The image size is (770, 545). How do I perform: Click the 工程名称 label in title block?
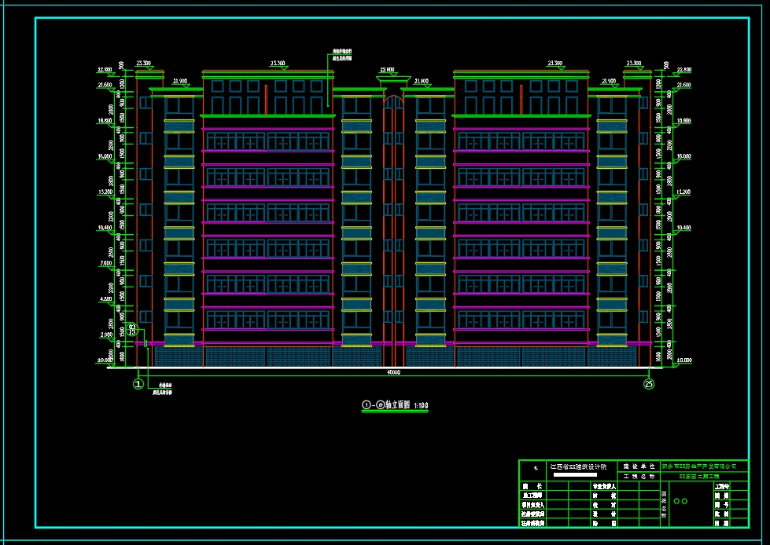point(639,477)
